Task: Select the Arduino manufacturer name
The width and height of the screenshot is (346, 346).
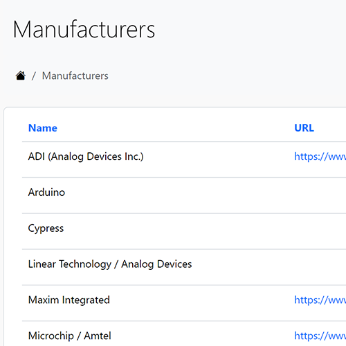Action: (x=46, y=192)
